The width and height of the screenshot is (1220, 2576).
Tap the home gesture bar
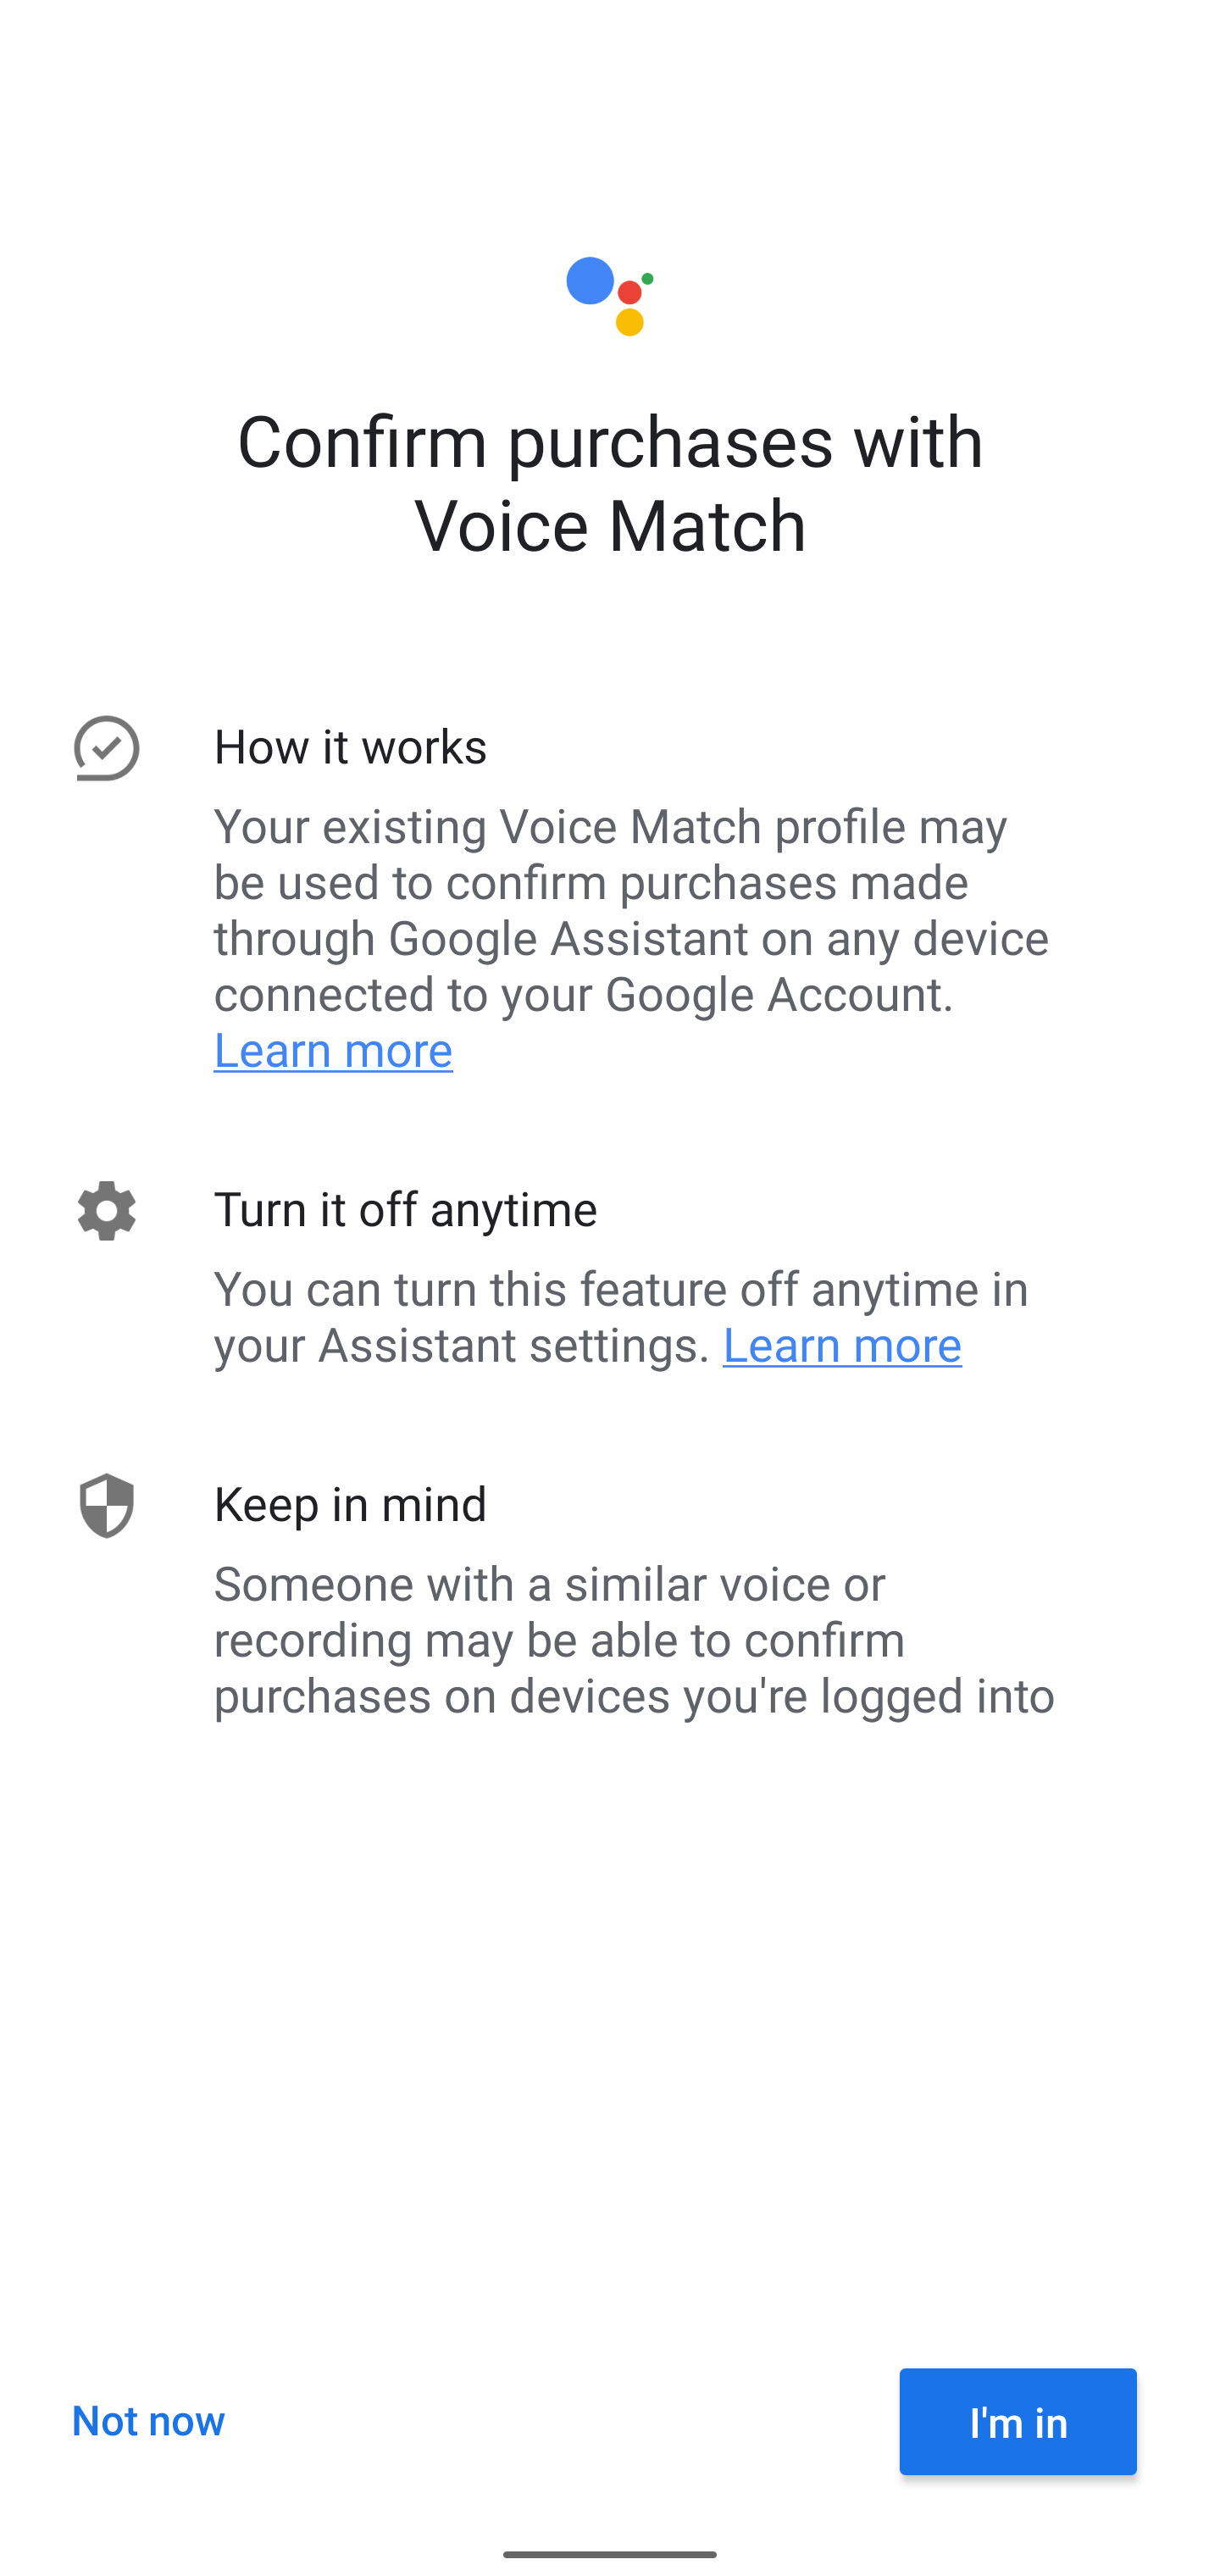point(610,2554)
